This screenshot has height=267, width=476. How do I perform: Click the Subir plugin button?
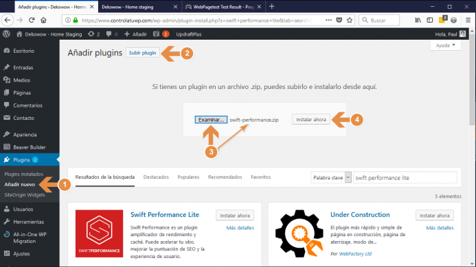142,53
